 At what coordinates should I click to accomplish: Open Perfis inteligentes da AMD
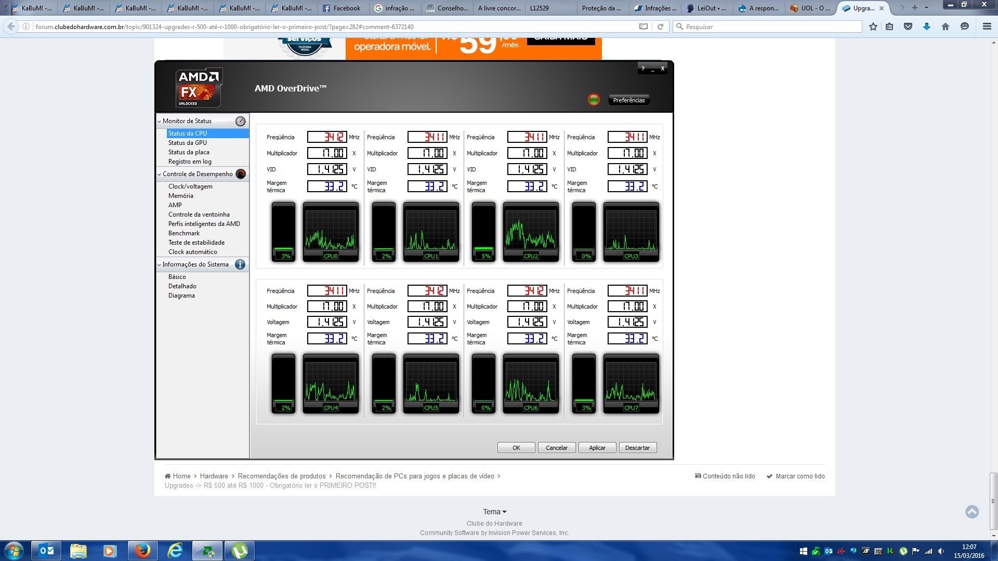204,224
